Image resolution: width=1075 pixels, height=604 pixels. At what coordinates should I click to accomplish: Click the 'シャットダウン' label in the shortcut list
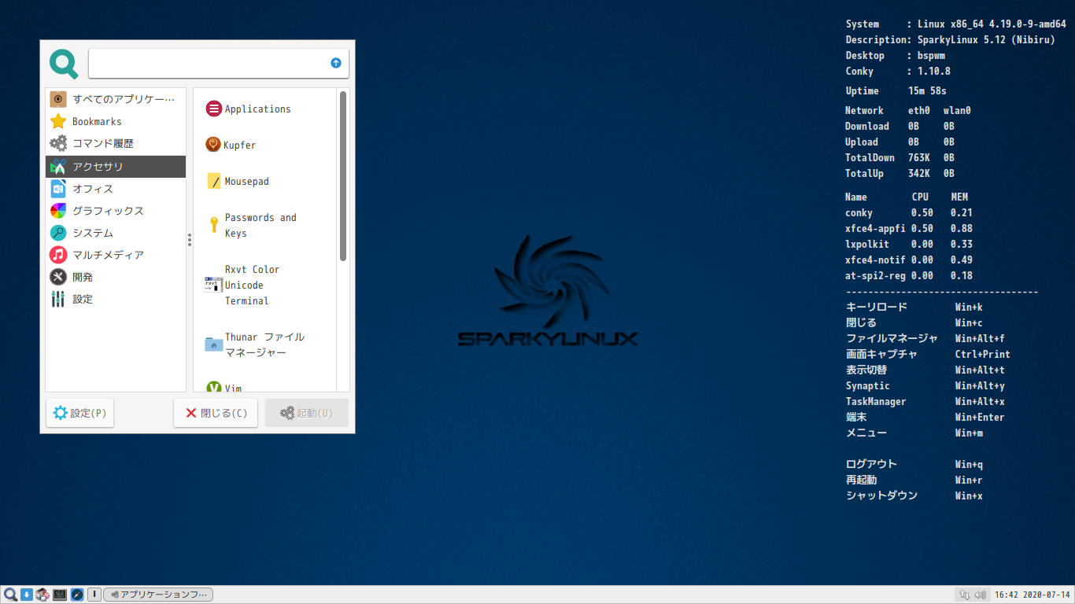click(881, 495)
